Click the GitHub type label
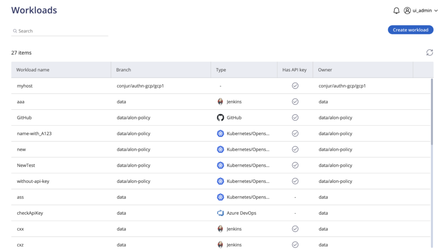The height and width of the screenshot is (250, 438). [234, 118]
